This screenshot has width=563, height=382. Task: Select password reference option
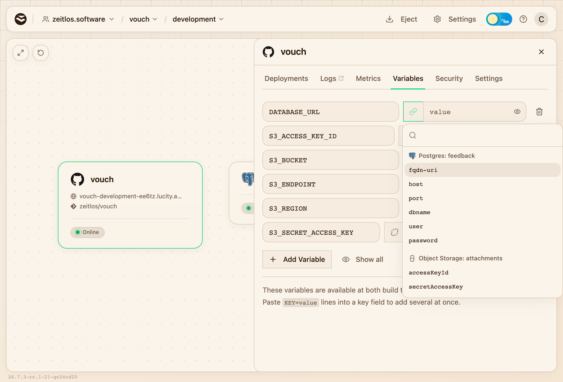coord(483,240)
